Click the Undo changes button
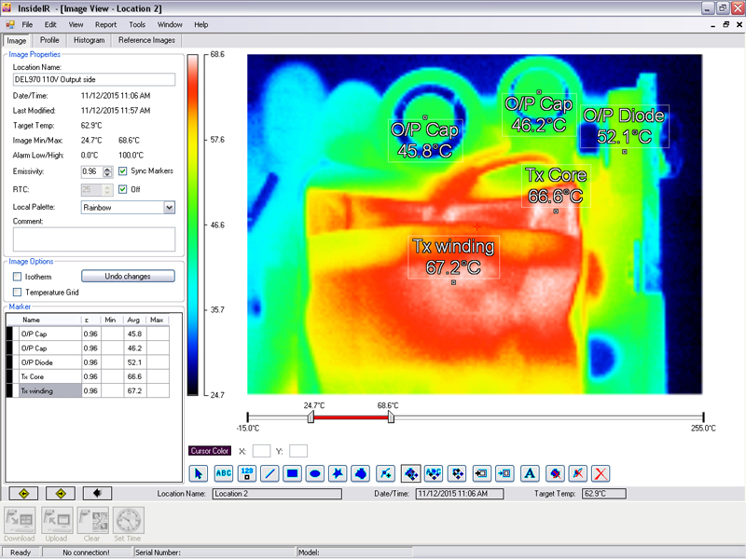This screenshot has height=559, width=746. [127, 276]
